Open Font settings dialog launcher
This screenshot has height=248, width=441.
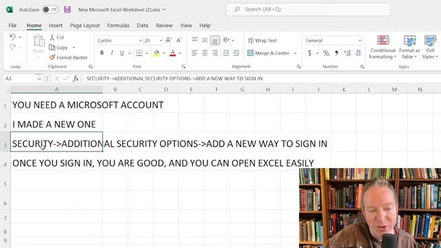pos(183,67)
